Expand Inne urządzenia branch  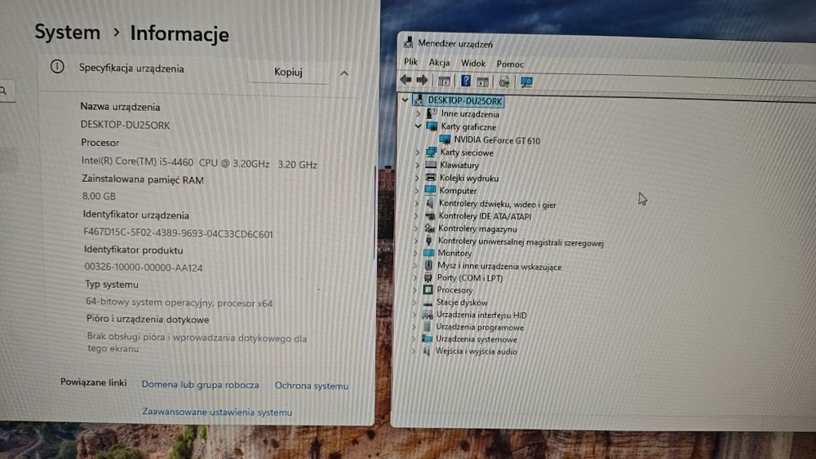coord(418,113)
